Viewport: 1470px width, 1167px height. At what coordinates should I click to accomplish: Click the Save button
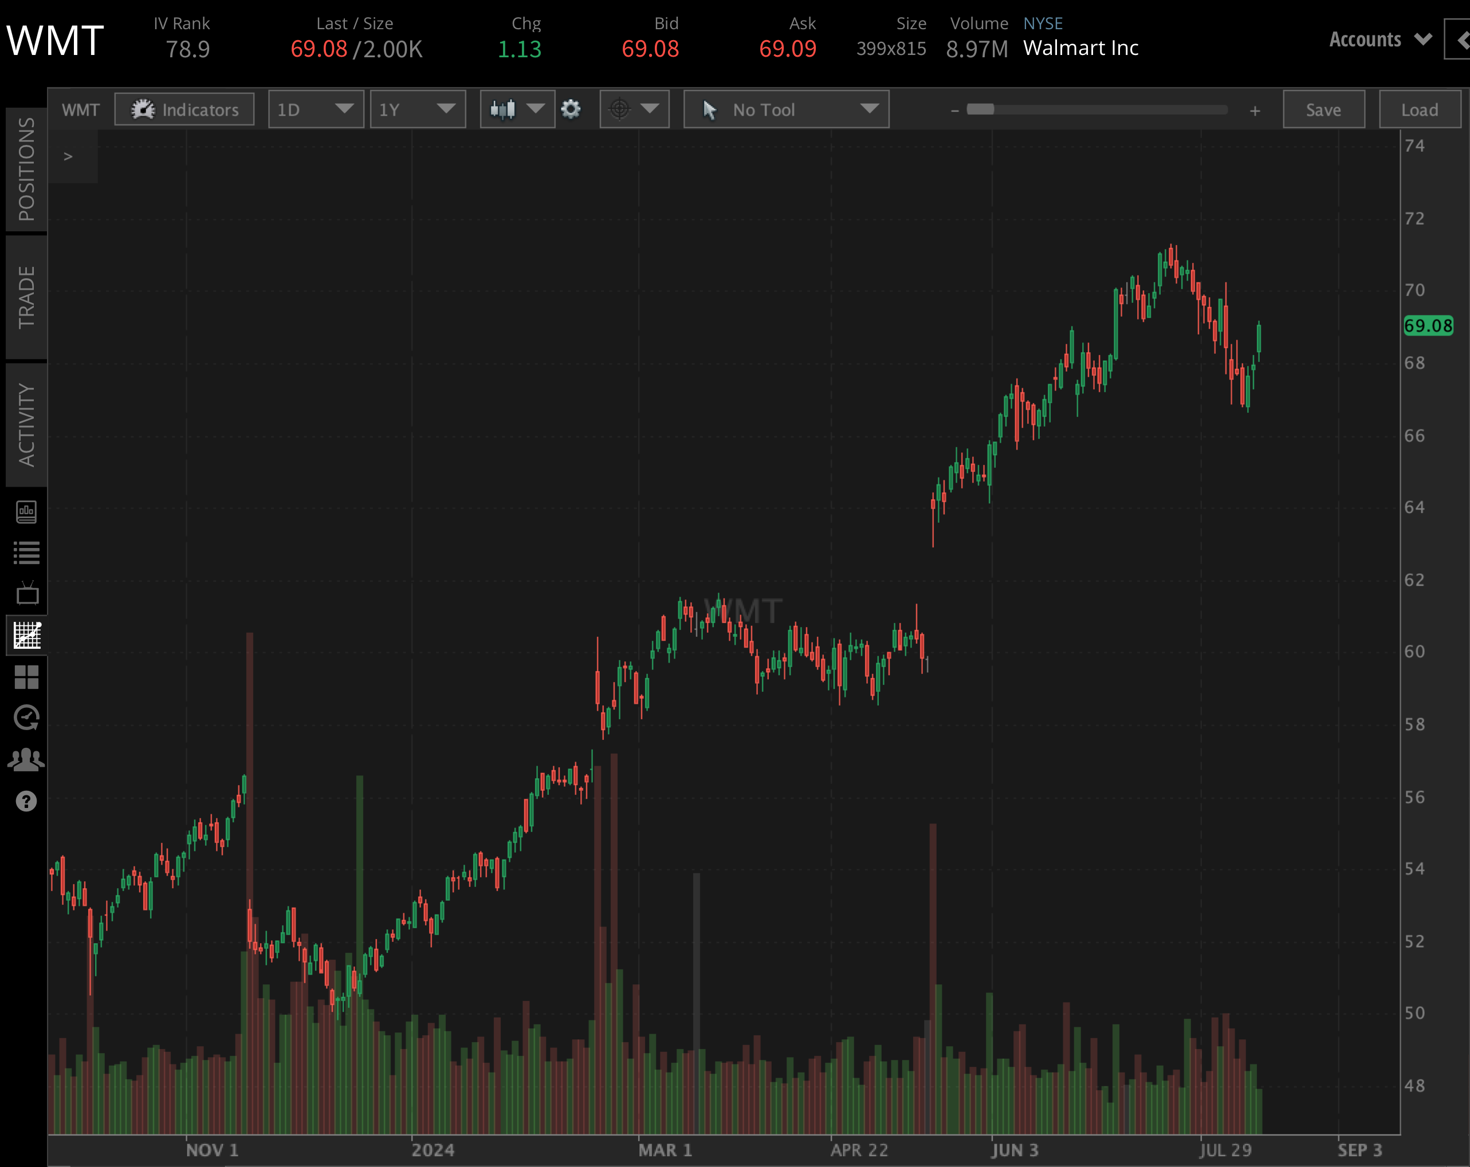coord(1323,109)
